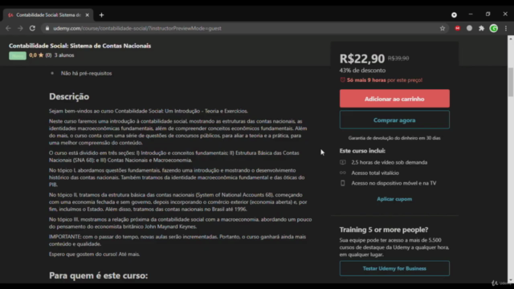Click Comprar agora button

tap(394, 120)
